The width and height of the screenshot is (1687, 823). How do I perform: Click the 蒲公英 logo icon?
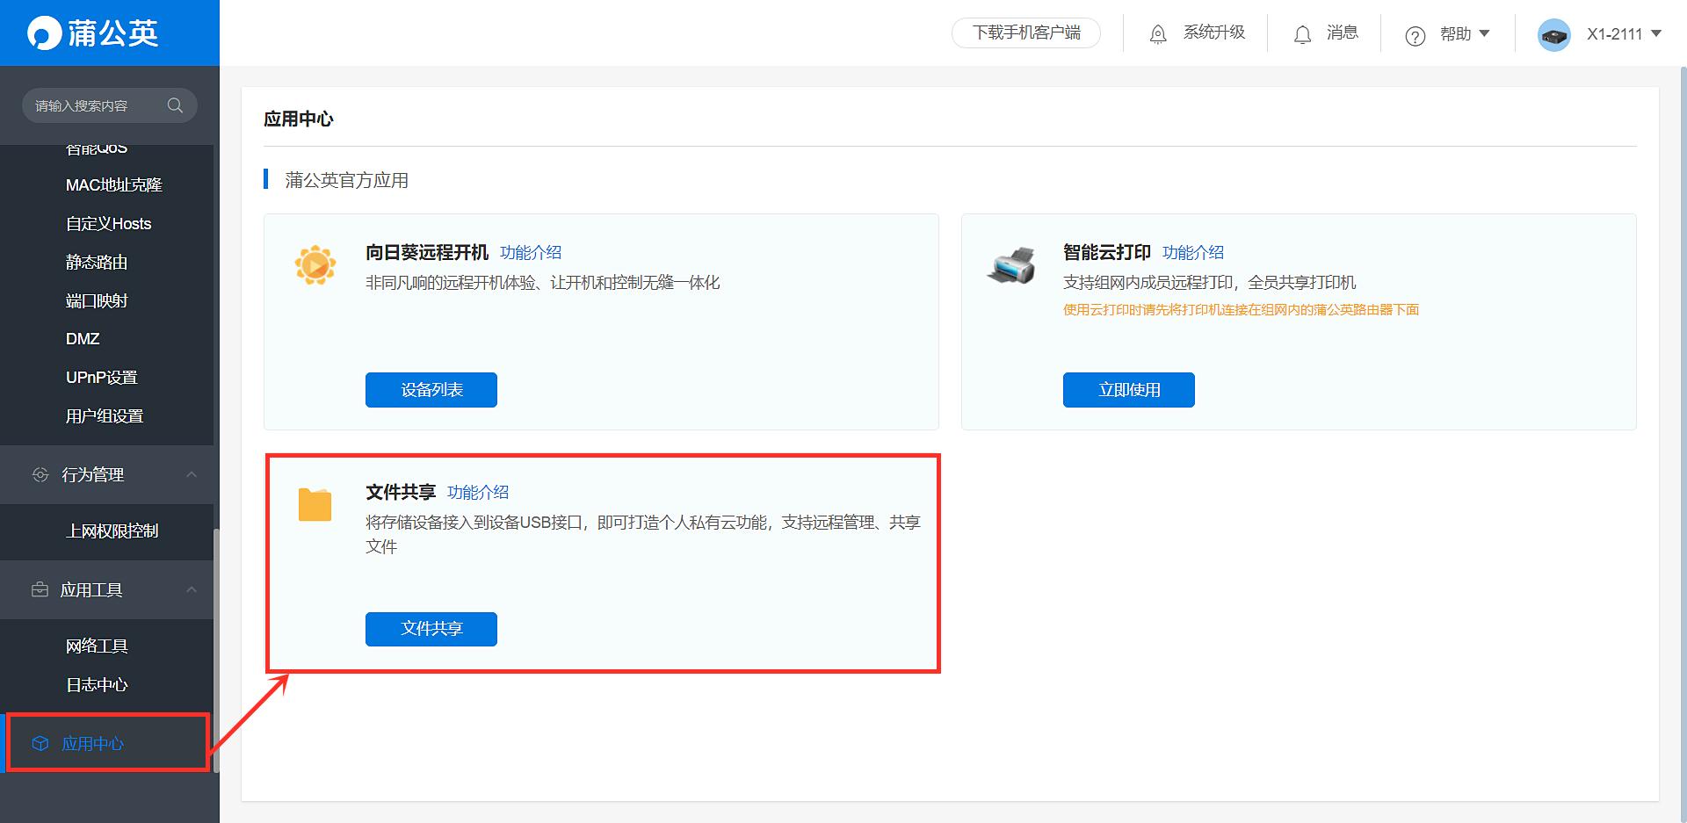44,33
